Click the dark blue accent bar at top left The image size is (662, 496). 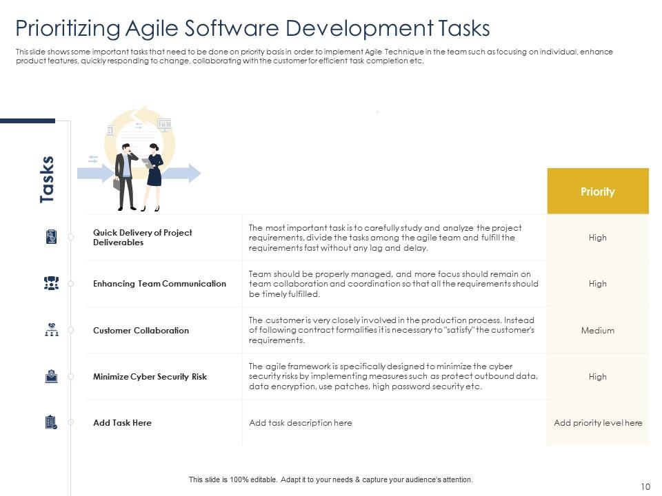pyautogui.click(x=28, y=121)
